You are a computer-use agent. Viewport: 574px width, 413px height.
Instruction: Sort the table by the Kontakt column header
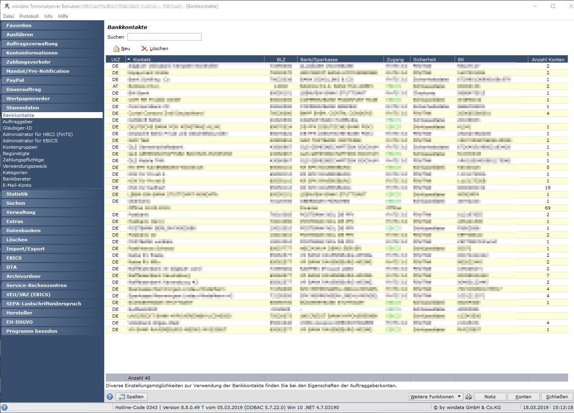[x=195, y=60]
